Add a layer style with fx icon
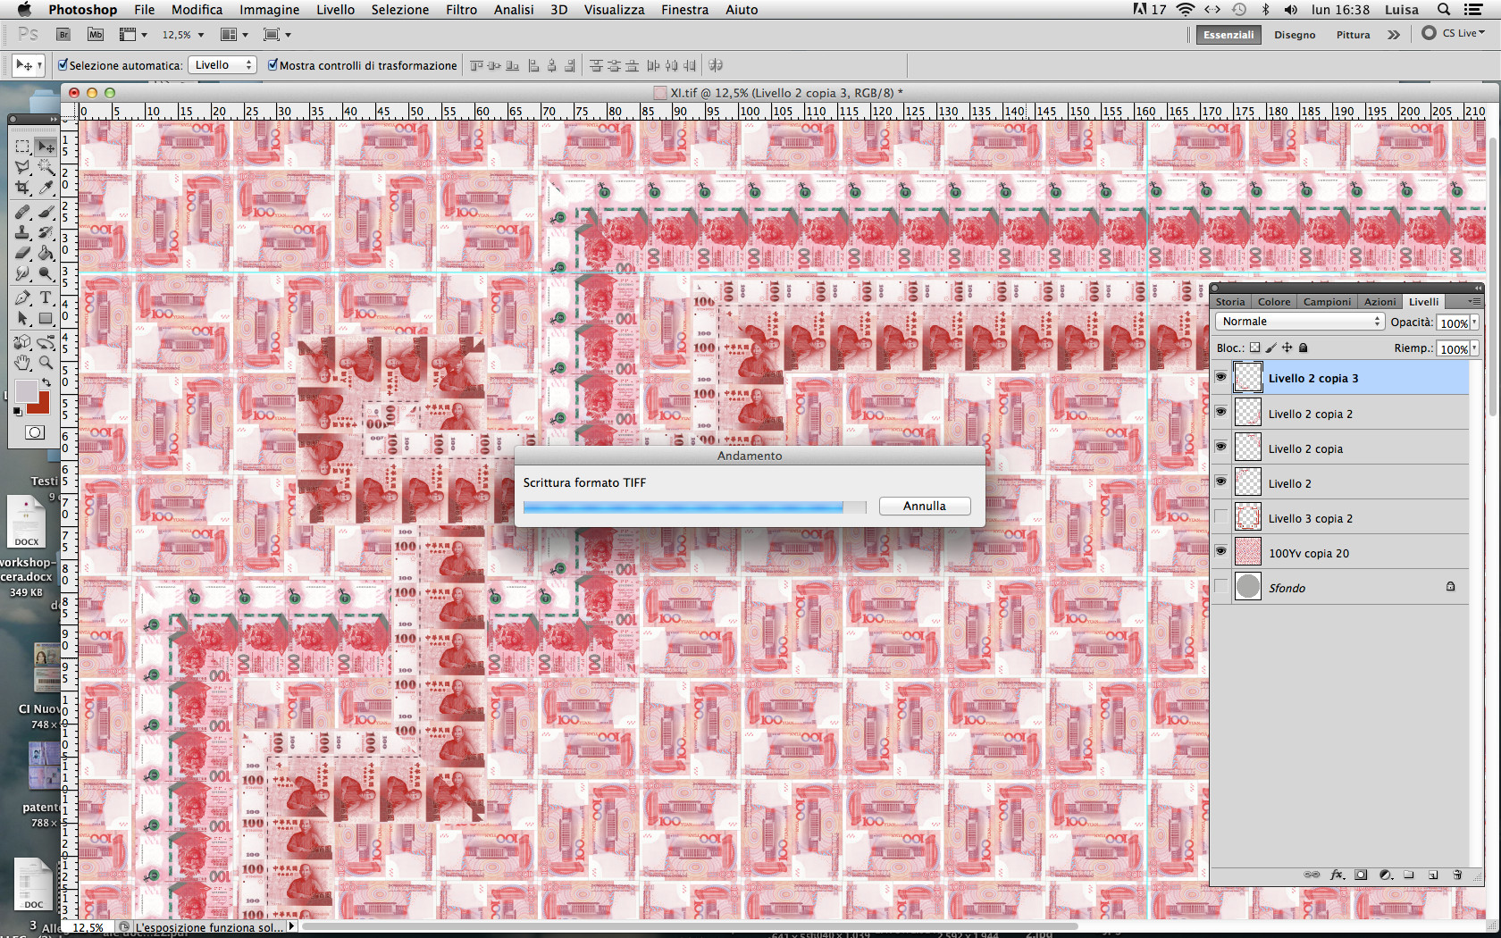 [x=1337, y=875]
